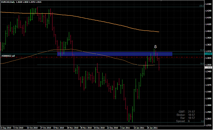Click the Bar: time label
The image size is (213, 130).
(x=183, y=118)
